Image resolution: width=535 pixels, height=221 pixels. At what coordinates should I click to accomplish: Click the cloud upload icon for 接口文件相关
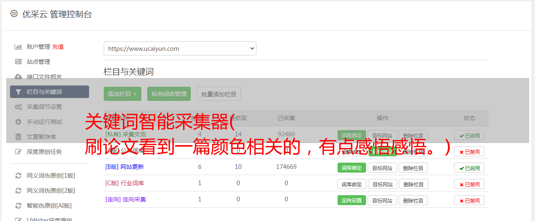click(18, 77)
